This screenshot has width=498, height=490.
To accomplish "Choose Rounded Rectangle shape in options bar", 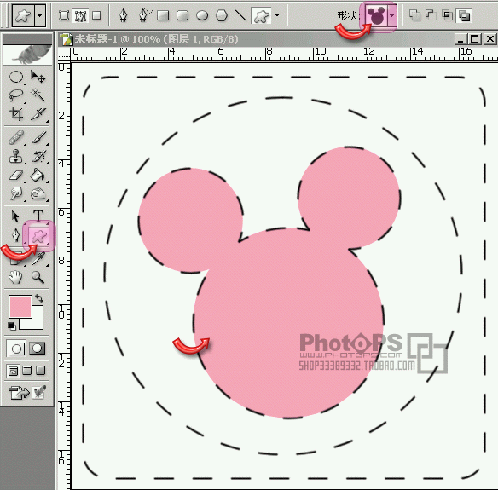I will coord(182,15).
